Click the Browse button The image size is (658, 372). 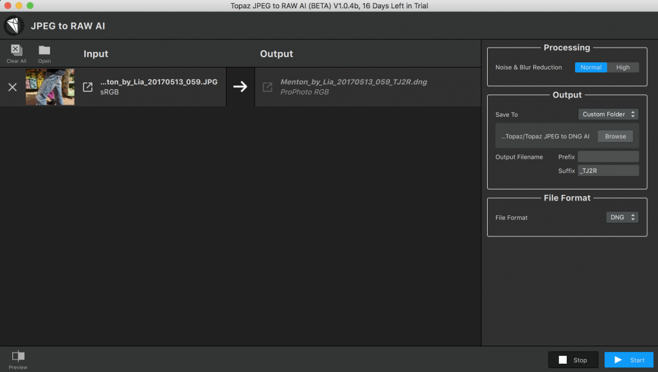coord(615,136)
